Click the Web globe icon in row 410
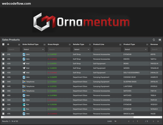163x125 pixels. click(24, 55)
